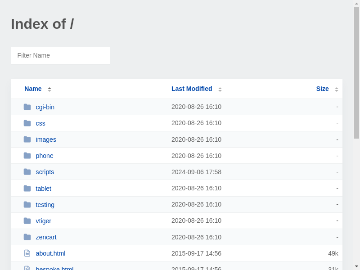
Task: Click the folder icon beside cgi-bin
Action: coord(27,107)
